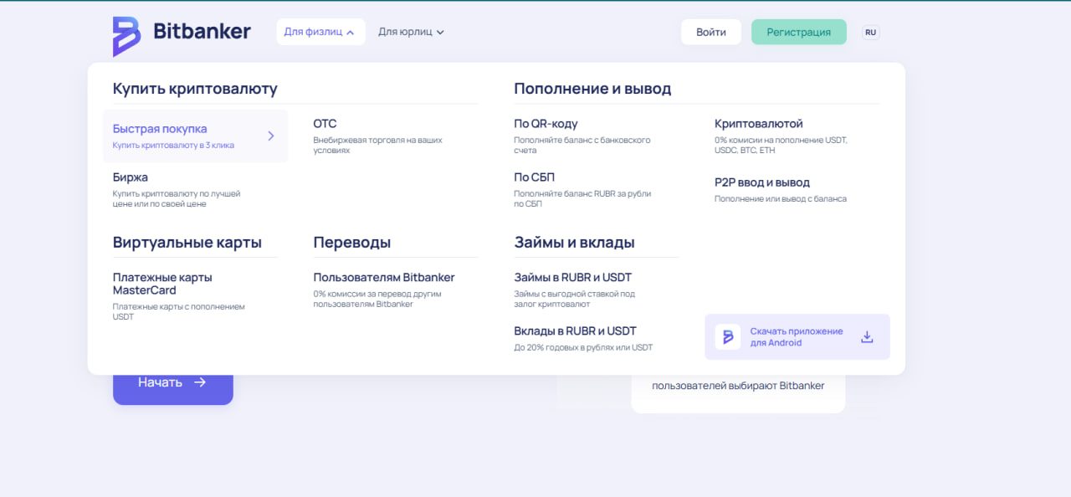
Task: Click Пополнение и вывод section heading
Action: coord(592,88)
